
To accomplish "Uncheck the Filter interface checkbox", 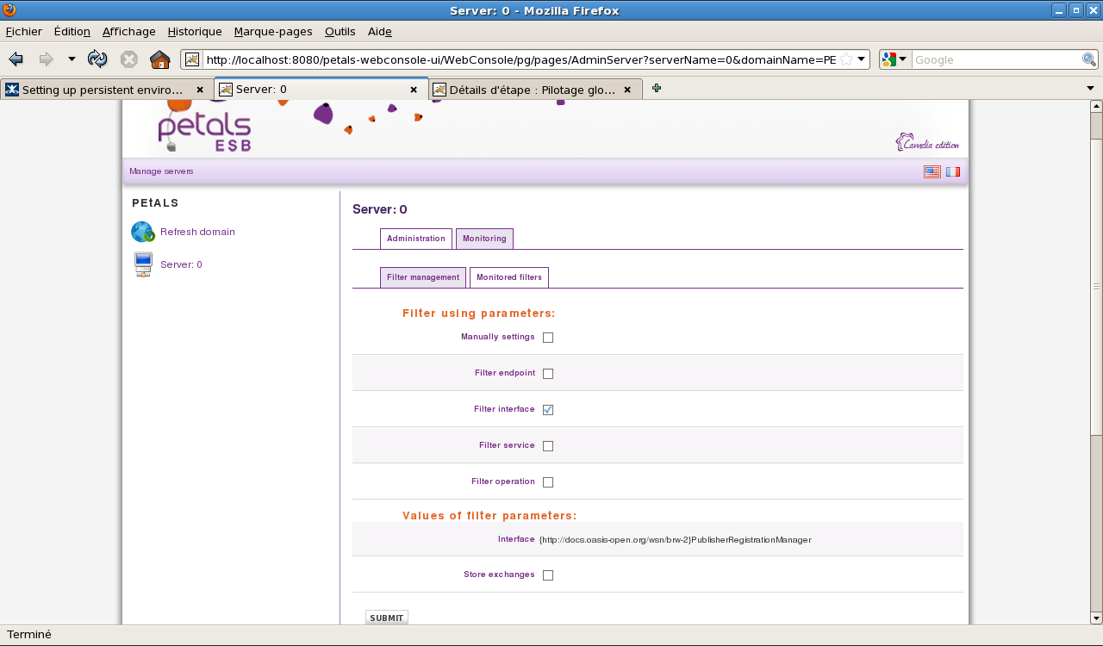I will [548, 410].
